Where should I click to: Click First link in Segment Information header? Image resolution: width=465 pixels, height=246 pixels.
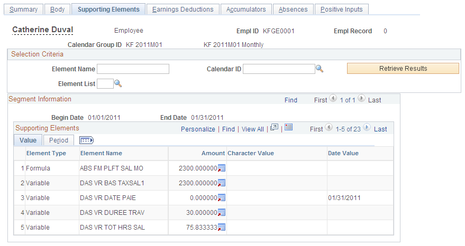click(321, 100)
